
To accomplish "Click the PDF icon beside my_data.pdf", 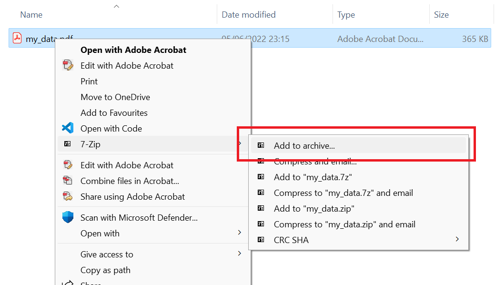I will (x=17, y=37).
